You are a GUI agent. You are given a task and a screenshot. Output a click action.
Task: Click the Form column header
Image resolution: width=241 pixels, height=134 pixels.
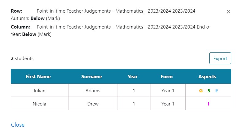167,76
